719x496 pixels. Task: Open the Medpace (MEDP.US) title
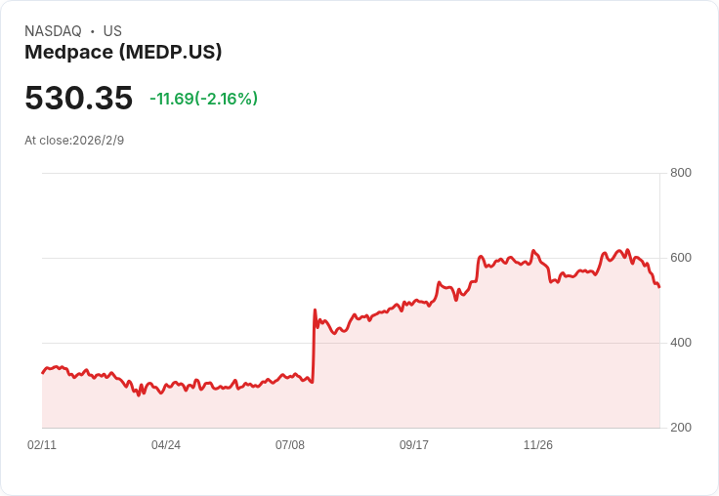123,53
